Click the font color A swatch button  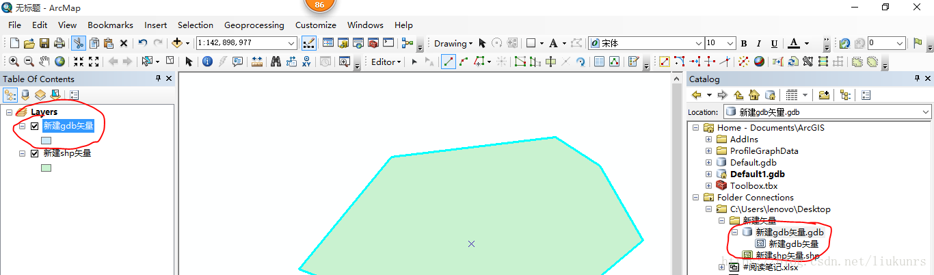[793, 43]
